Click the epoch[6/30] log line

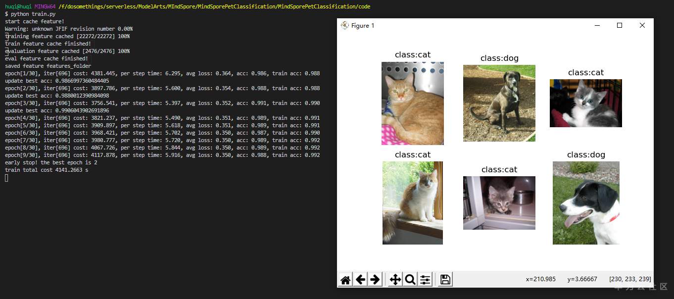tap(162, 133)
